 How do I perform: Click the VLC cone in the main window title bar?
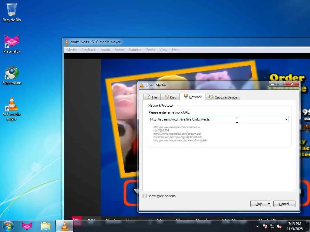pos(67,42)
